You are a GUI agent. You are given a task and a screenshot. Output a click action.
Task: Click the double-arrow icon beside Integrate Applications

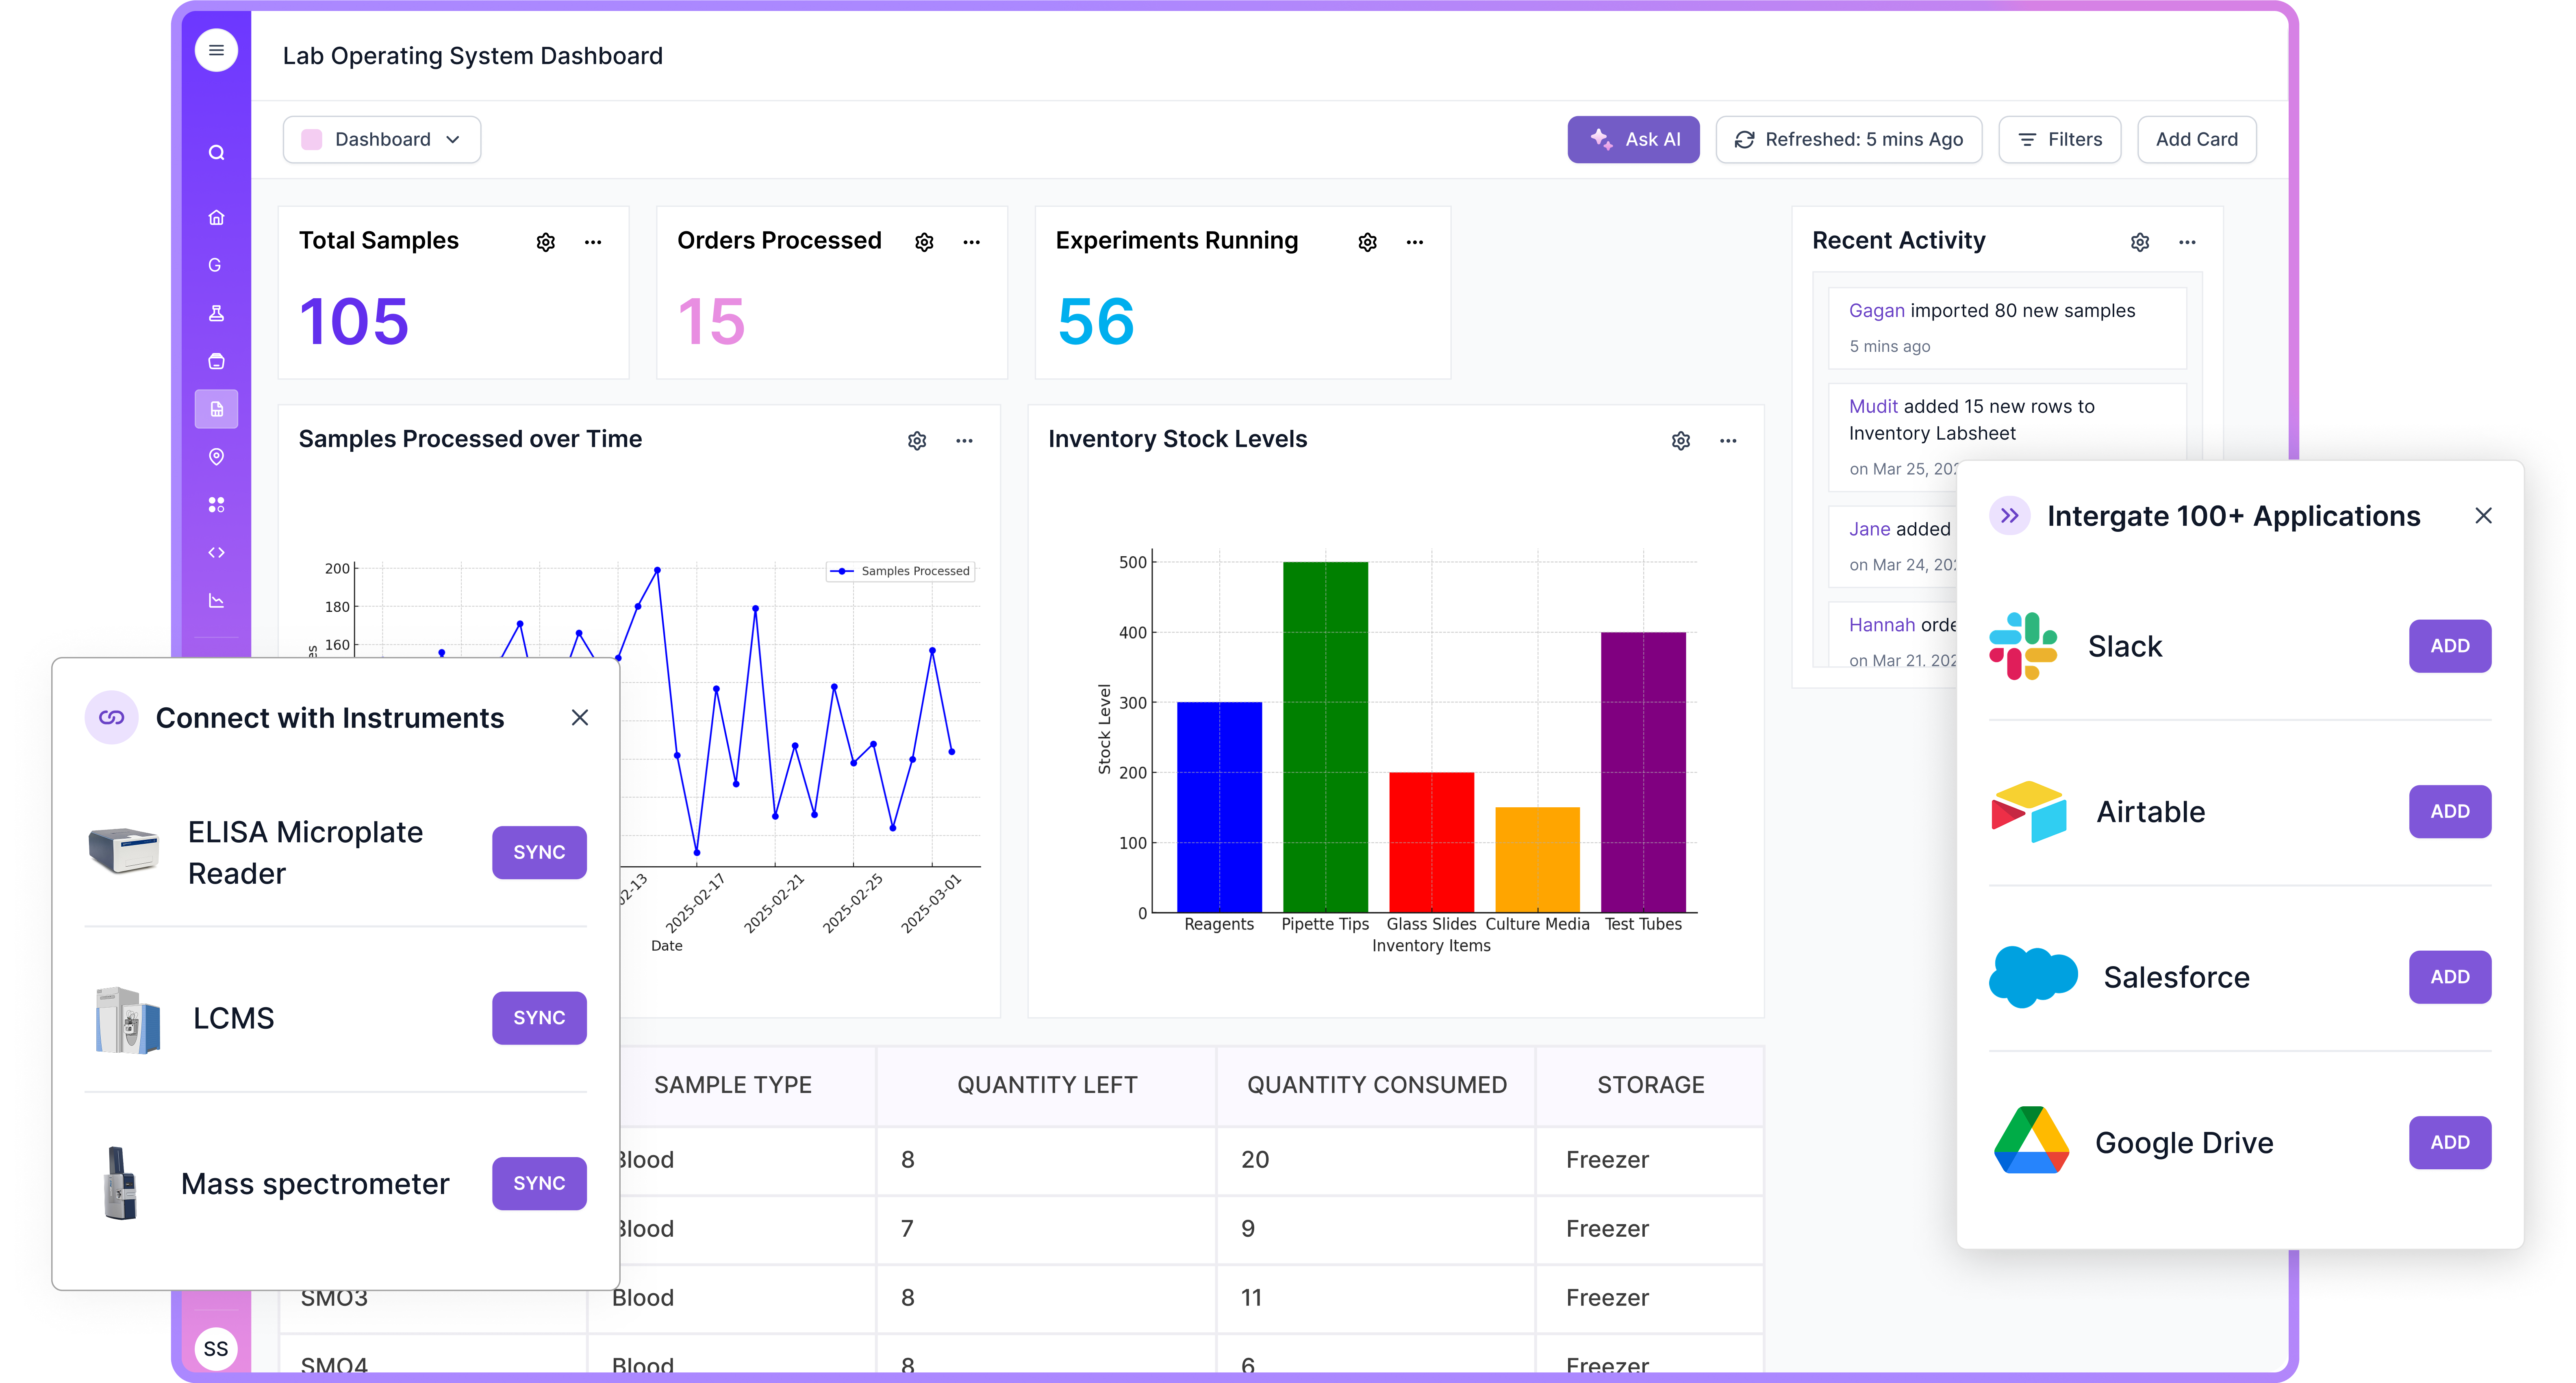coord(2010,516)
